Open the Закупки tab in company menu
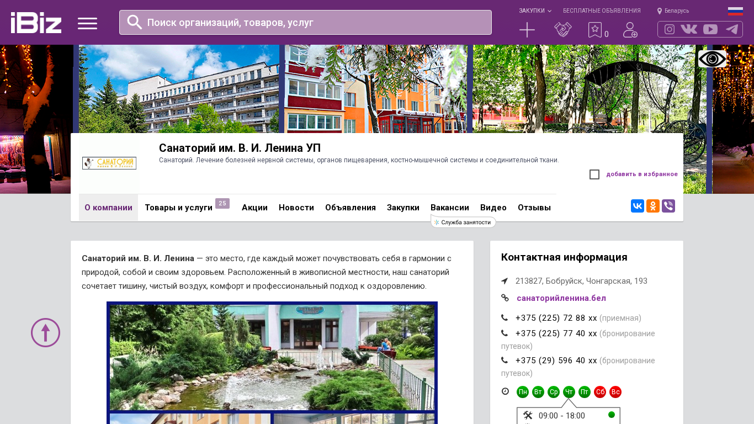The height and width of the screenshot is (424, 754). click(403, 208)
